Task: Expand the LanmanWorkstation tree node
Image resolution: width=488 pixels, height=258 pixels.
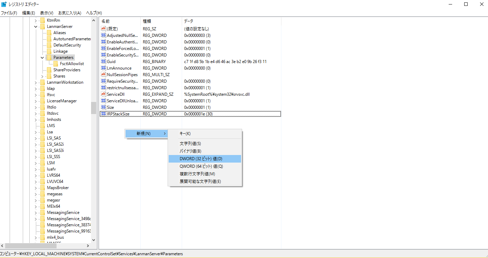Action: click(36, 82)
